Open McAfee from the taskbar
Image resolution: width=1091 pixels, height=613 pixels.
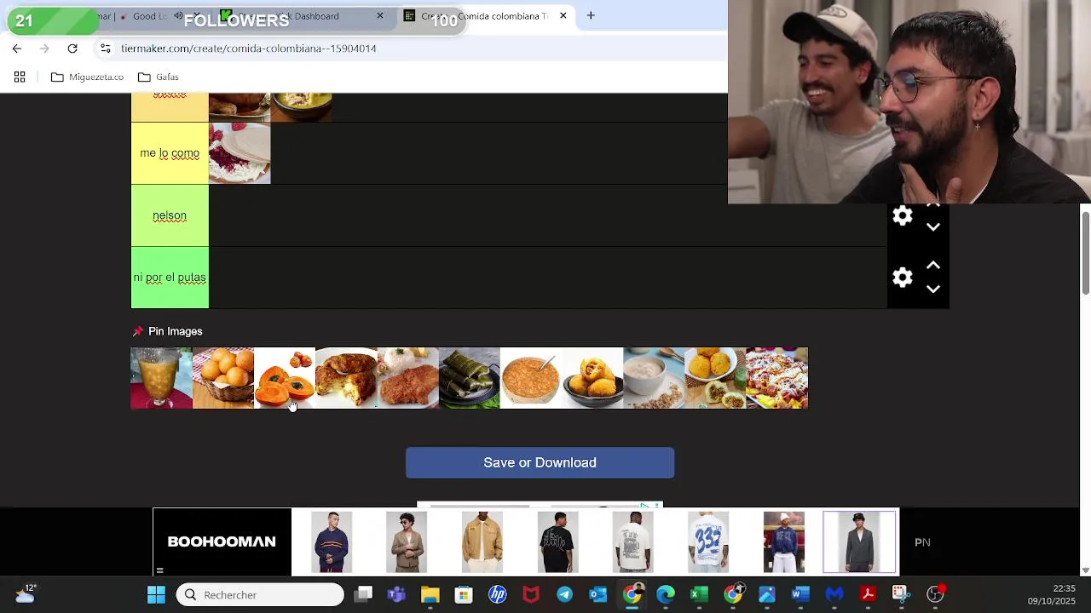531,594
